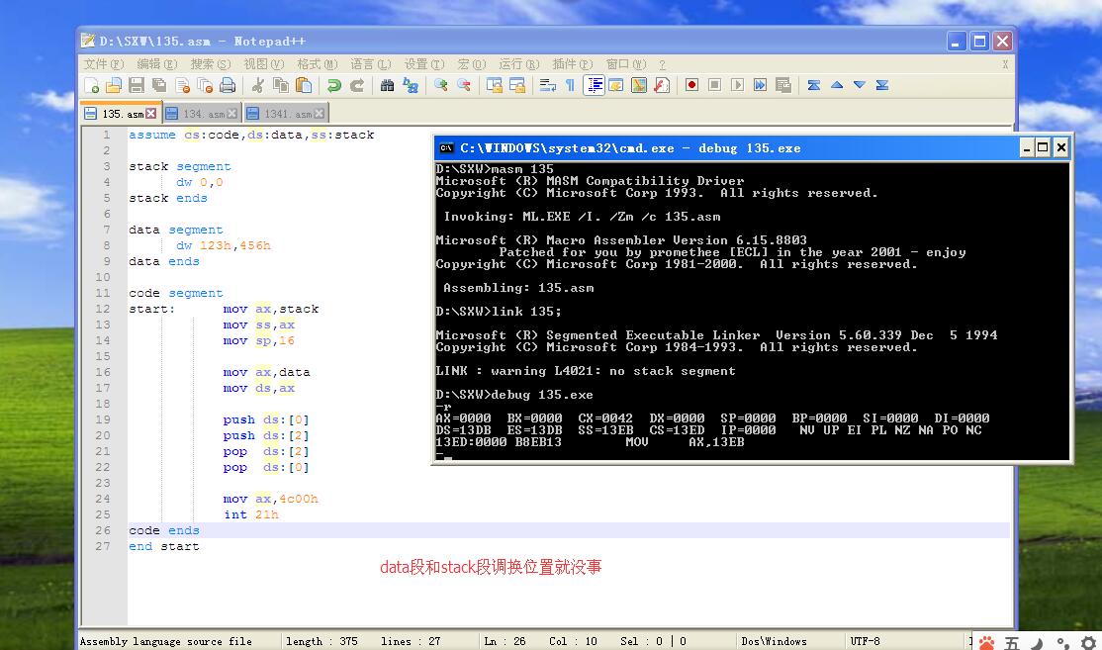Click the Save recorded macro icon
The height and width of the screenshot is (650, 1102).
point(782,86)
